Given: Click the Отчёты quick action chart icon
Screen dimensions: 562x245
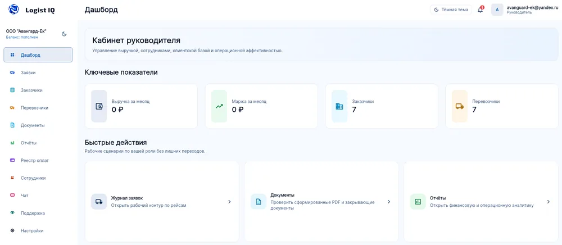Looking at the screenshot, I should coord(418,202).
